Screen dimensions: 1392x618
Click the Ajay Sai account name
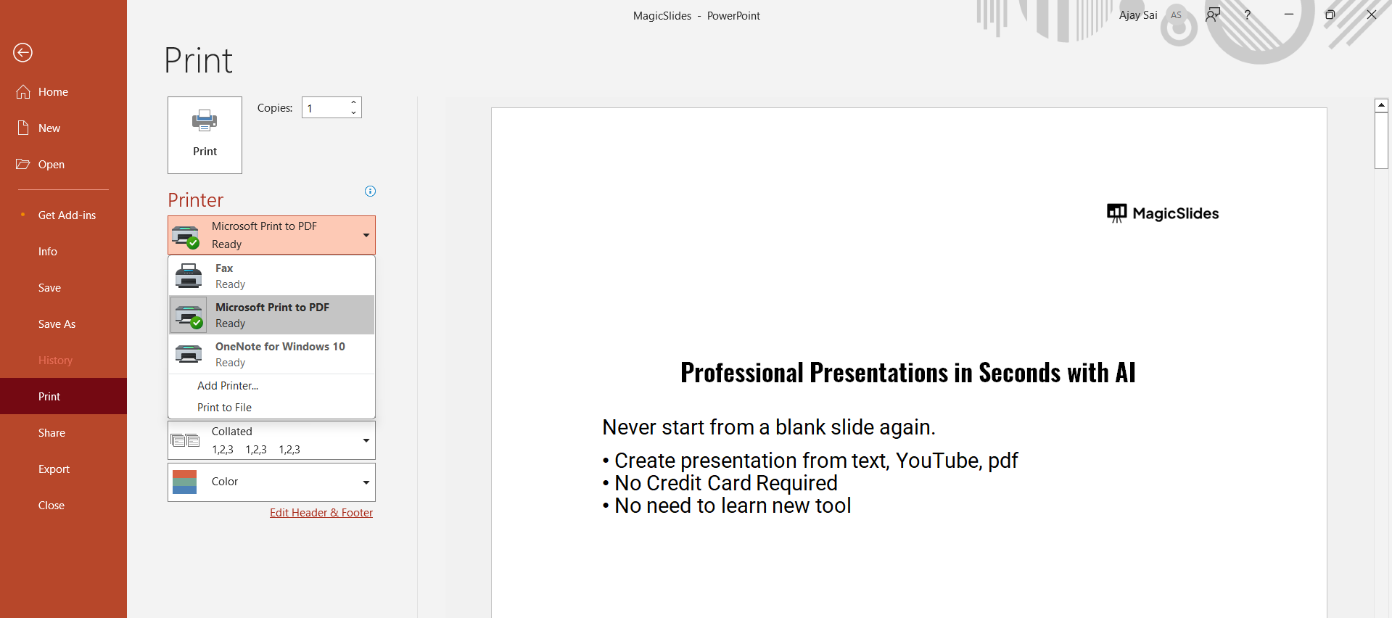point(1138,15)
